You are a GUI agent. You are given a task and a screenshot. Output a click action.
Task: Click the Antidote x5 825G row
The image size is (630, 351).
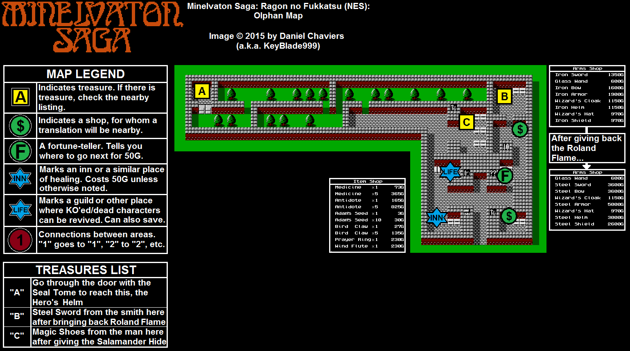coord(369,207)
